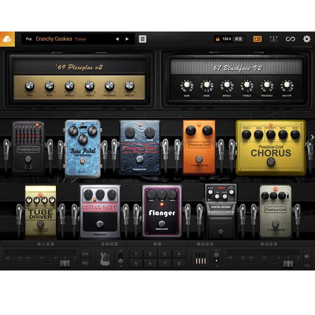Toggle the Chorus pedal footswitch
The height and width of the screenshot is (315, 315).
tap(271, 161)
